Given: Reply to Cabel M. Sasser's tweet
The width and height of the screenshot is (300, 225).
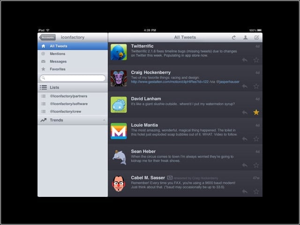Looking at the screenshot, I should (x=245, y=191).
